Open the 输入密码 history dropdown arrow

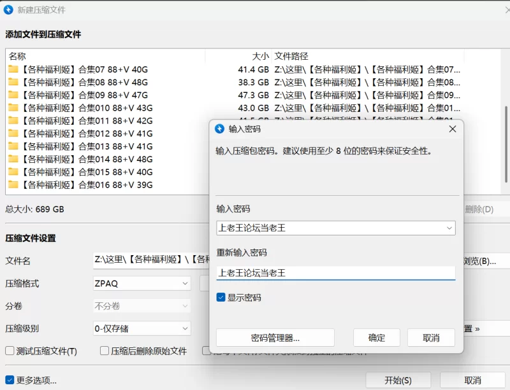tap(449, 228)
